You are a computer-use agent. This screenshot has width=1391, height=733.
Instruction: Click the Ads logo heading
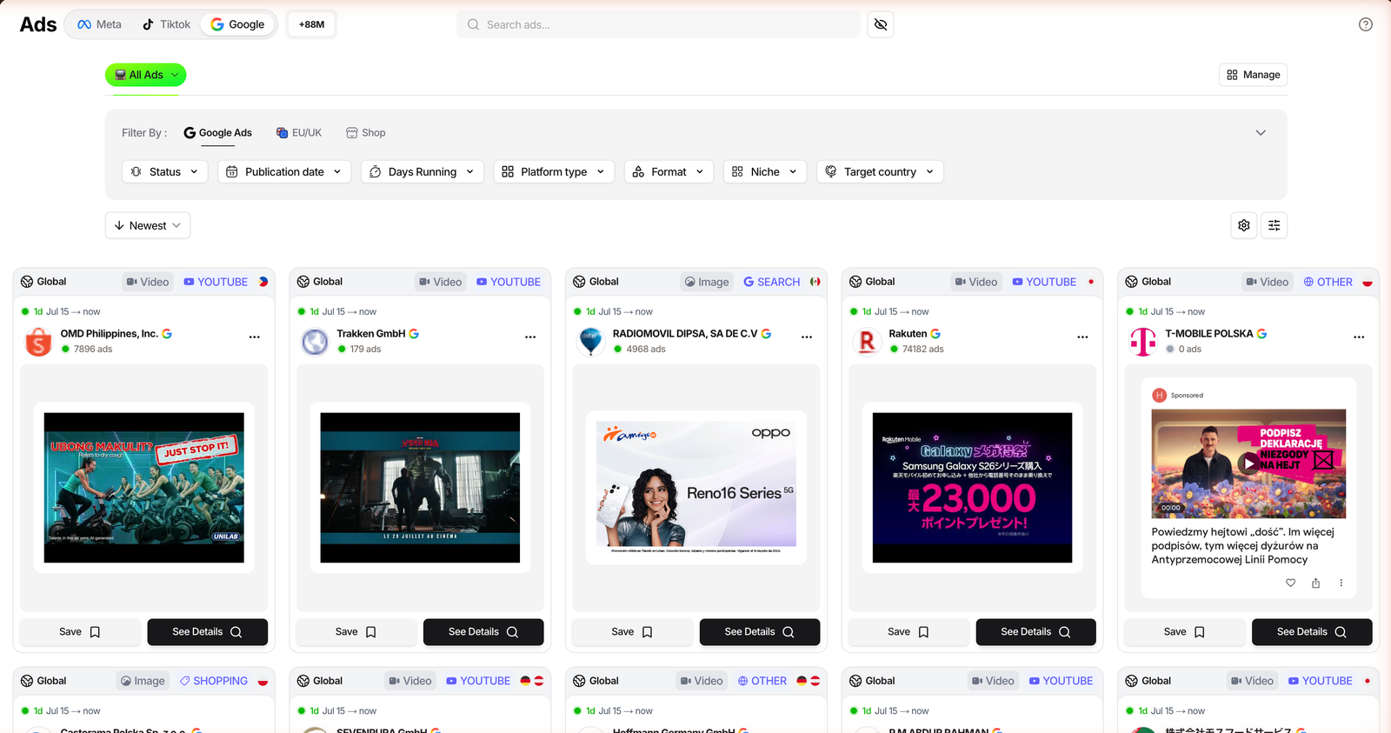coord(38,24)
